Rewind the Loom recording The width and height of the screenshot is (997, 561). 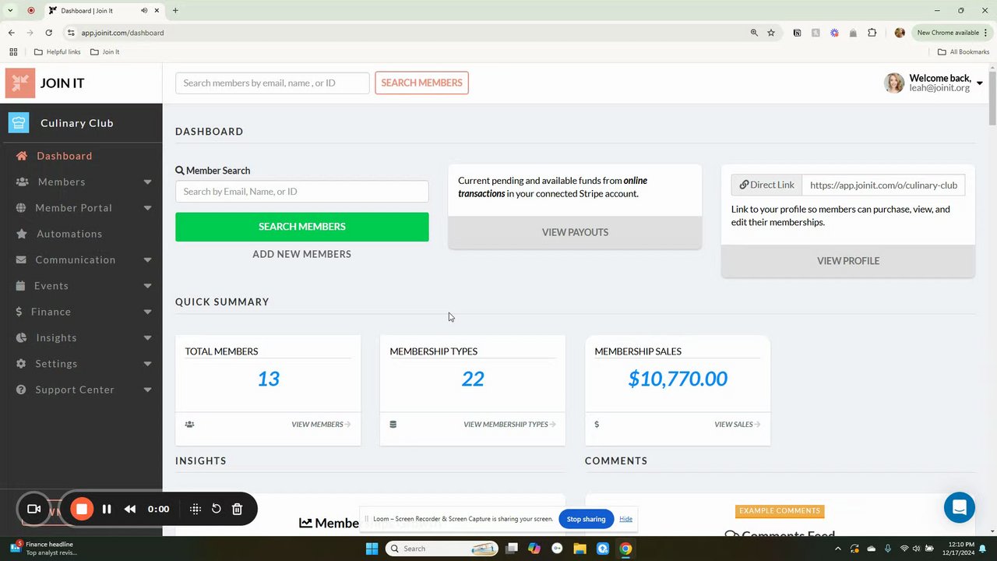pyautogui.click(x=130, y=509)
